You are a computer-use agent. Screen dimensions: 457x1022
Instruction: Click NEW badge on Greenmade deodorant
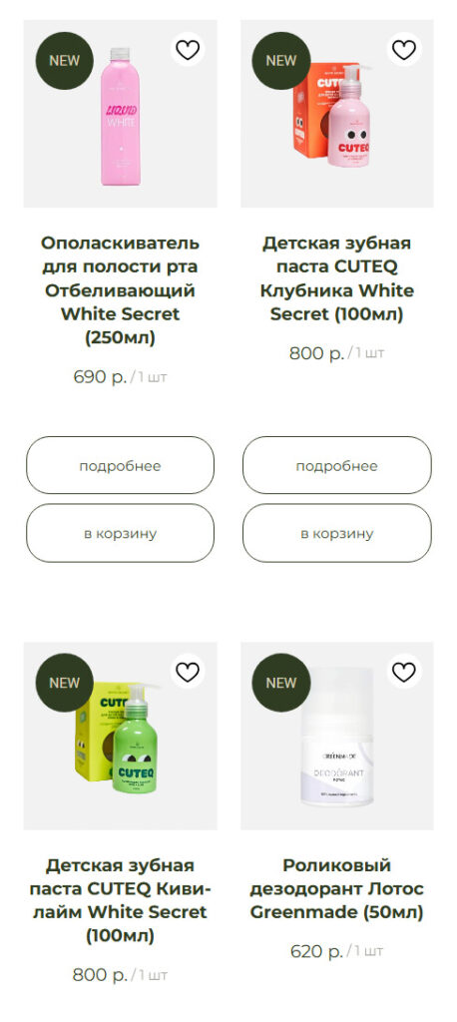coord(281,683)
